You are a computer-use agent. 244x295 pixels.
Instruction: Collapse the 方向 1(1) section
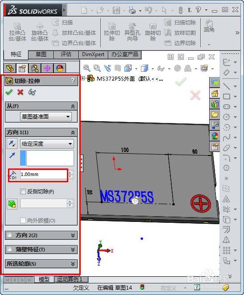(x=73, y=133)
